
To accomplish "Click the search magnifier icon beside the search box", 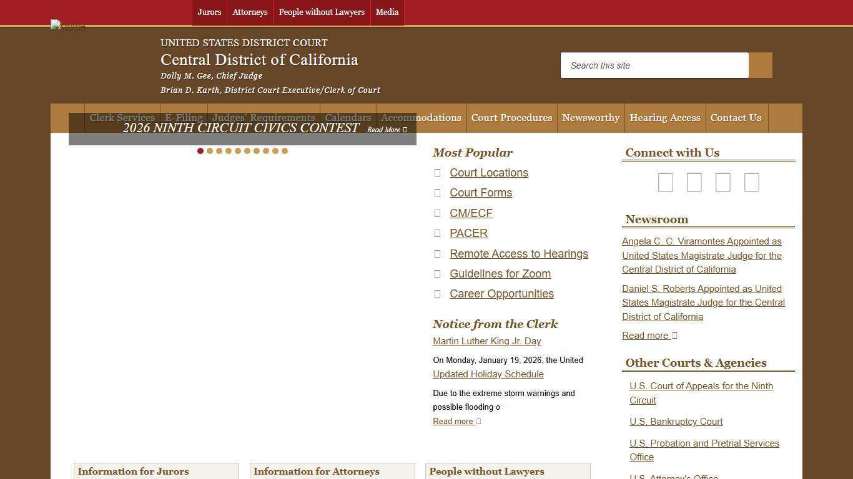I will (760, 65).
